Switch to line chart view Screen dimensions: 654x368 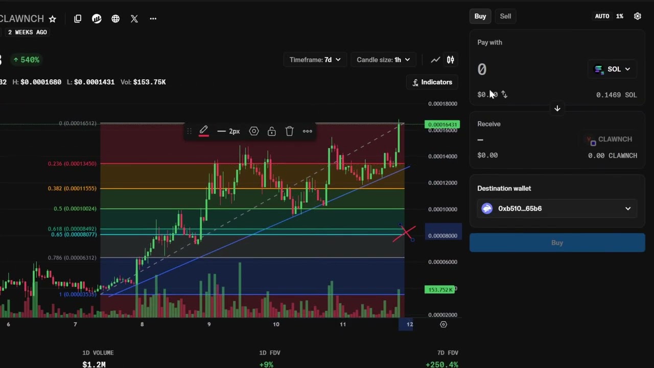coord(435,60)
